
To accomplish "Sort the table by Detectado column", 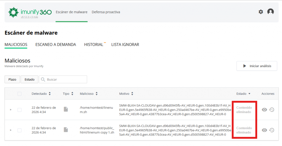I will click(41, 94).
